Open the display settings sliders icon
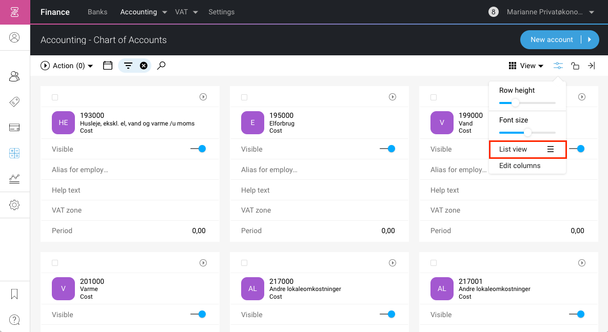This screenshot has width=608, height=332. click(558, 66)
